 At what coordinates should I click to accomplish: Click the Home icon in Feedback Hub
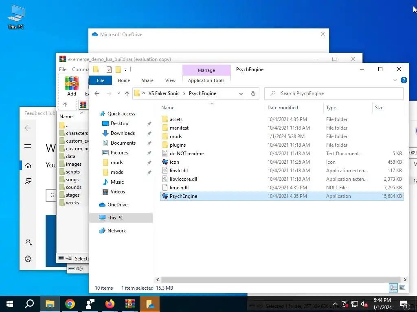[28, 166]
